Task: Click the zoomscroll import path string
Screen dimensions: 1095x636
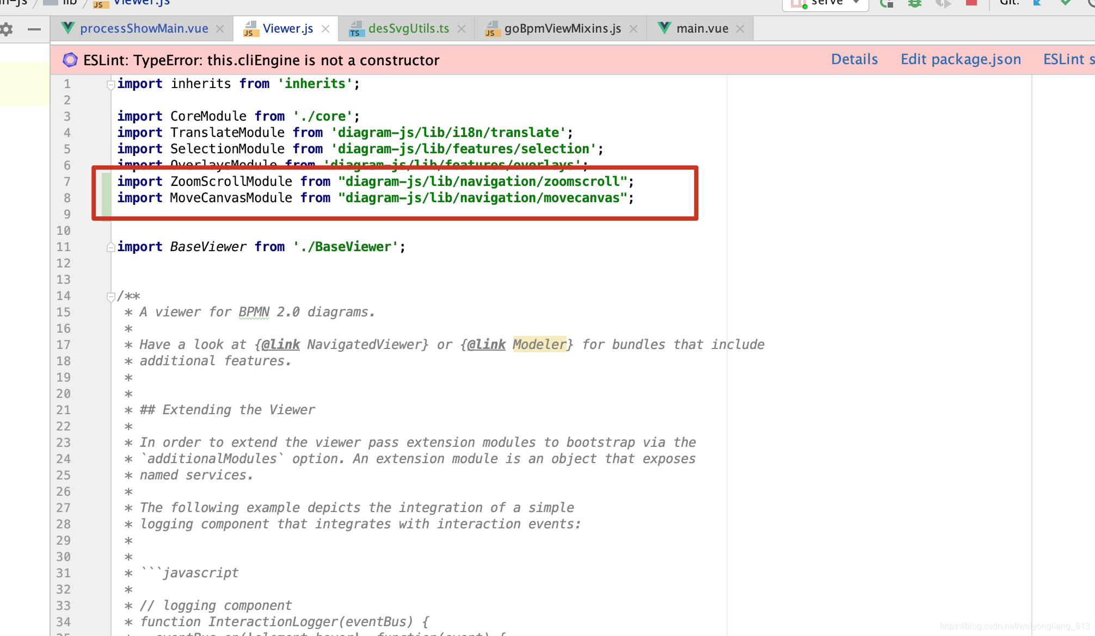Action: [483, 182]
